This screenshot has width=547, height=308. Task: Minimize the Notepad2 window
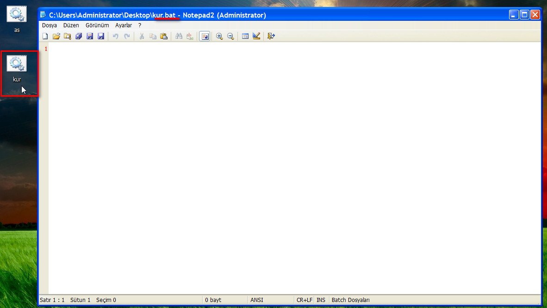point(514,15)
